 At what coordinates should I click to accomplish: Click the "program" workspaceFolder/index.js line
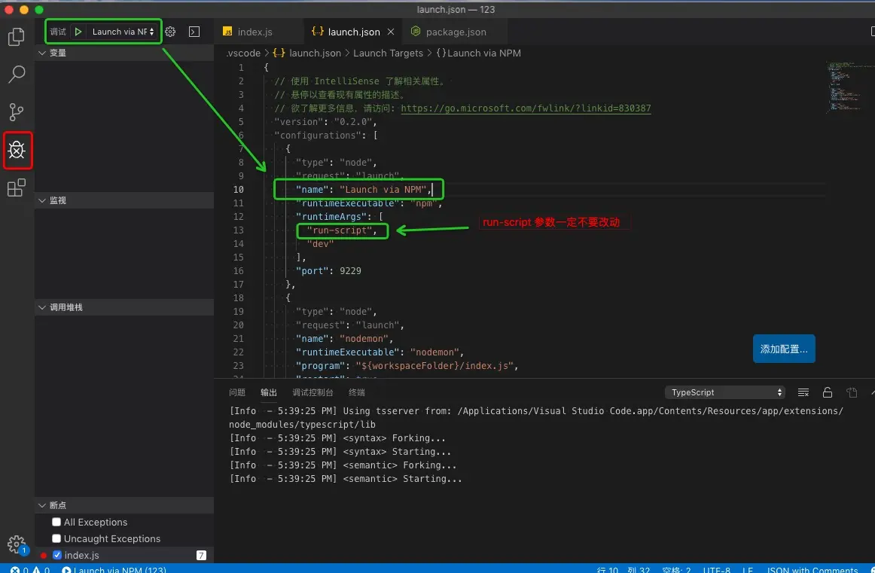407,365
